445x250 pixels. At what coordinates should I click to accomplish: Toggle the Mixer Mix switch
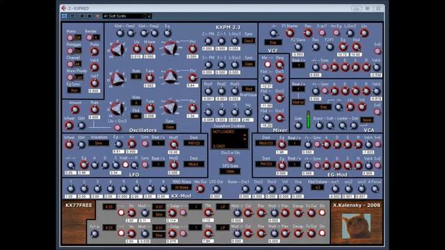(267, 65)
